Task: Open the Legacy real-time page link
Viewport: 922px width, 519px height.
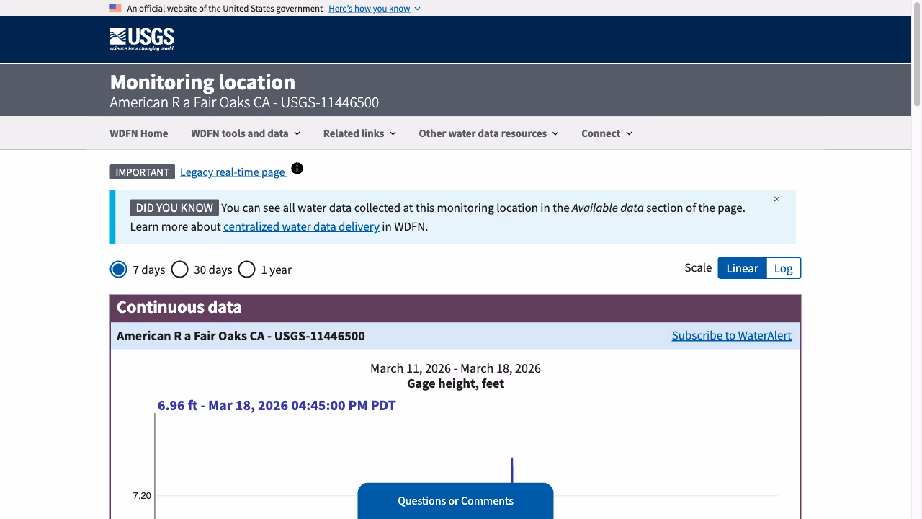Action: [233, 172]
